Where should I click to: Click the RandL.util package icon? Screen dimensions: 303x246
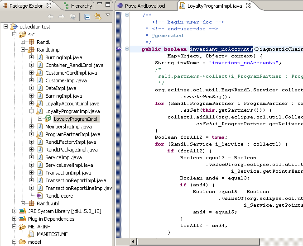click(31, 203)
